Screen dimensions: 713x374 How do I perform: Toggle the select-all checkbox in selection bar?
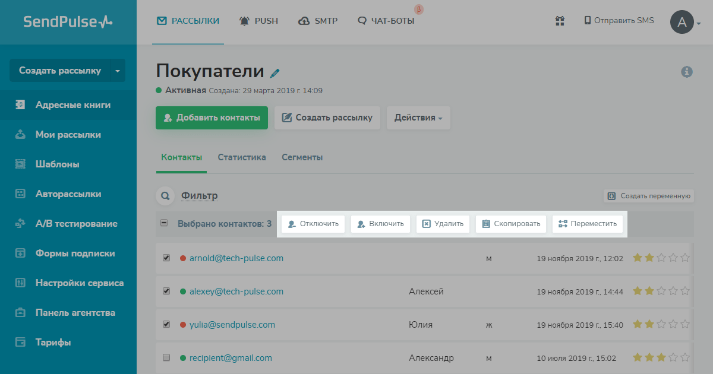tap(164, 223)
